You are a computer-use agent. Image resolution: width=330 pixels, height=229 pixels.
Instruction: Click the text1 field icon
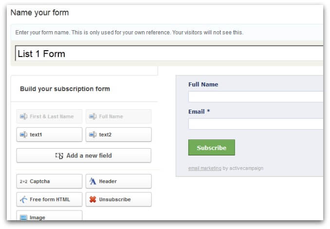point(23,134)
